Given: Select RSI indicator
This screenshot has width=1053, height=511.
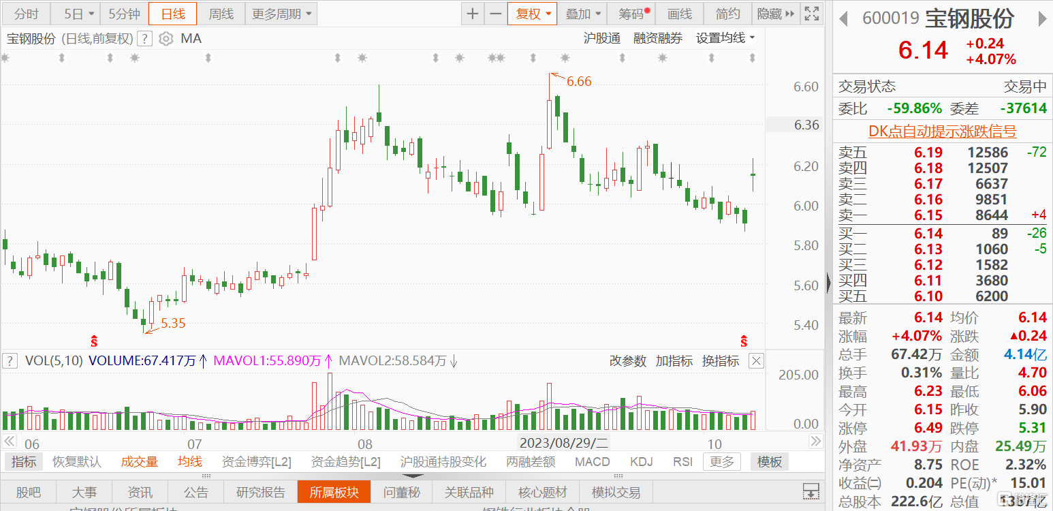Looking at the screenshot, I should (x=682, y=462).
